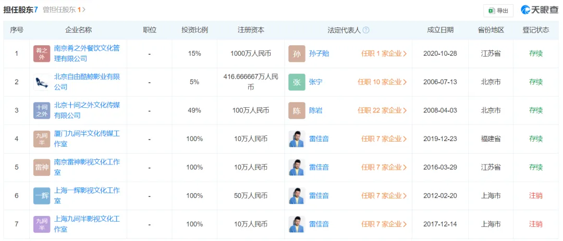
Task: Click the 孙 avatar icon for 孙子贻
Action: (297, 54)
